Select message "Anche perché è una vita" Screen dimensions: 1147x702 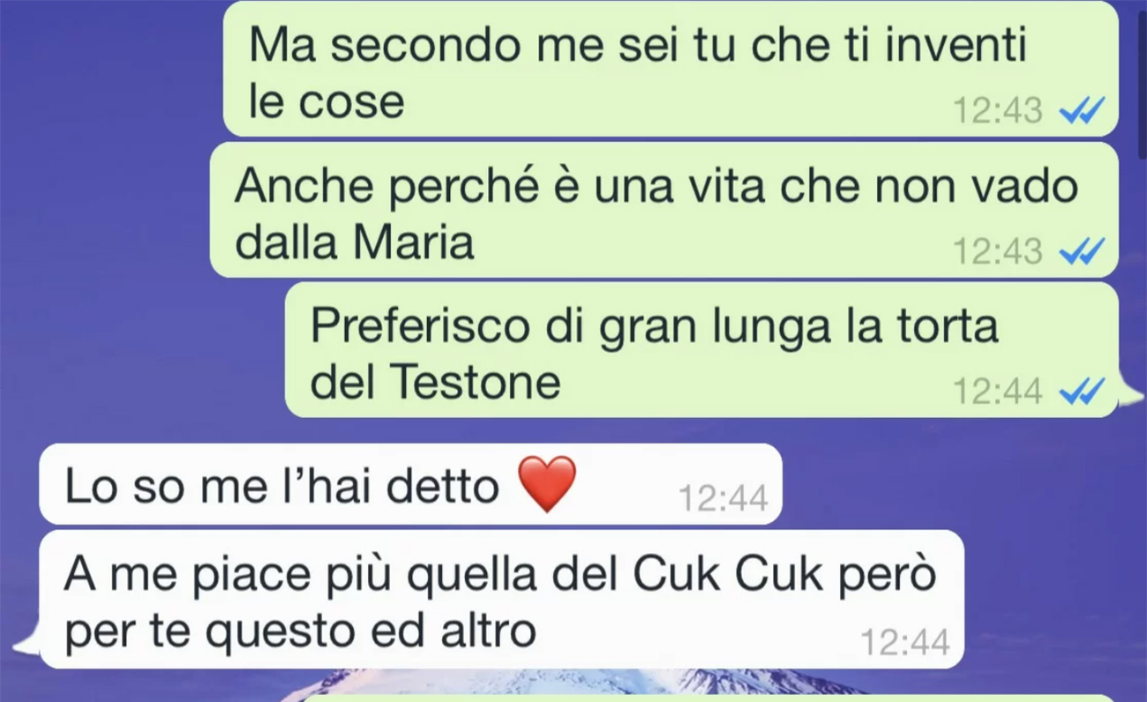point(663,210)
